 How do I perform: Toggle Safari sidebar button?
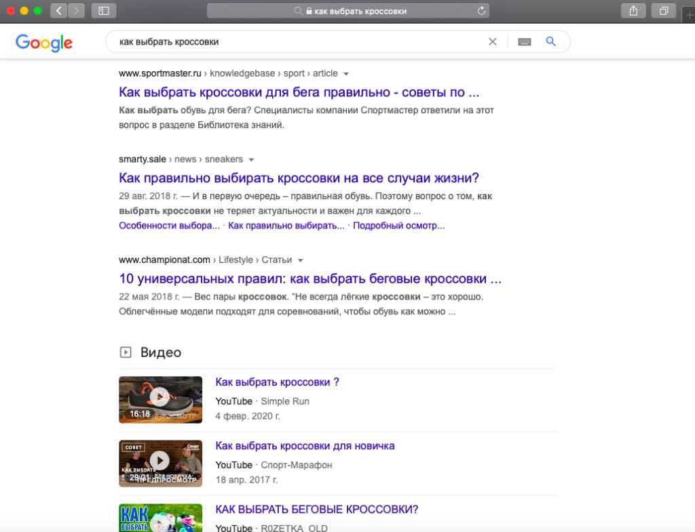pos(104,11)
